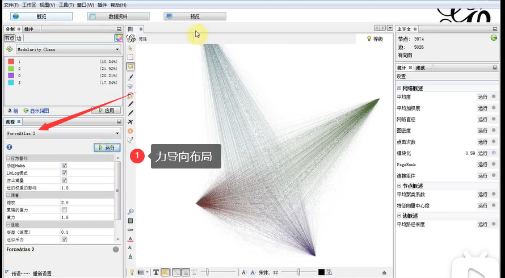Expand the bottom settings panel arrow

pyautogui.click(x=384, y=272)
